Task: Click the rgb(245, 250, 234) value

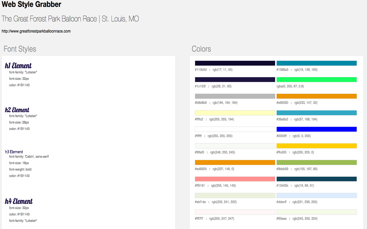Action: click(305, 219)
